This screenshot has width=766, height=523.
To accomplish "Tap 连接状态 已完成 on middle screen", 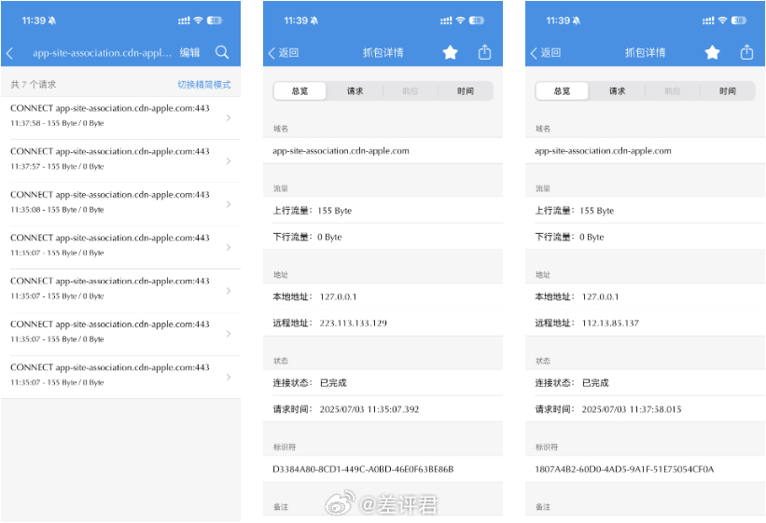I will 383,383.
